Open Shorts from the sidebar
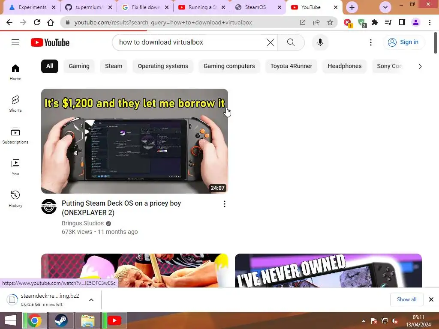 click(15, 104)
